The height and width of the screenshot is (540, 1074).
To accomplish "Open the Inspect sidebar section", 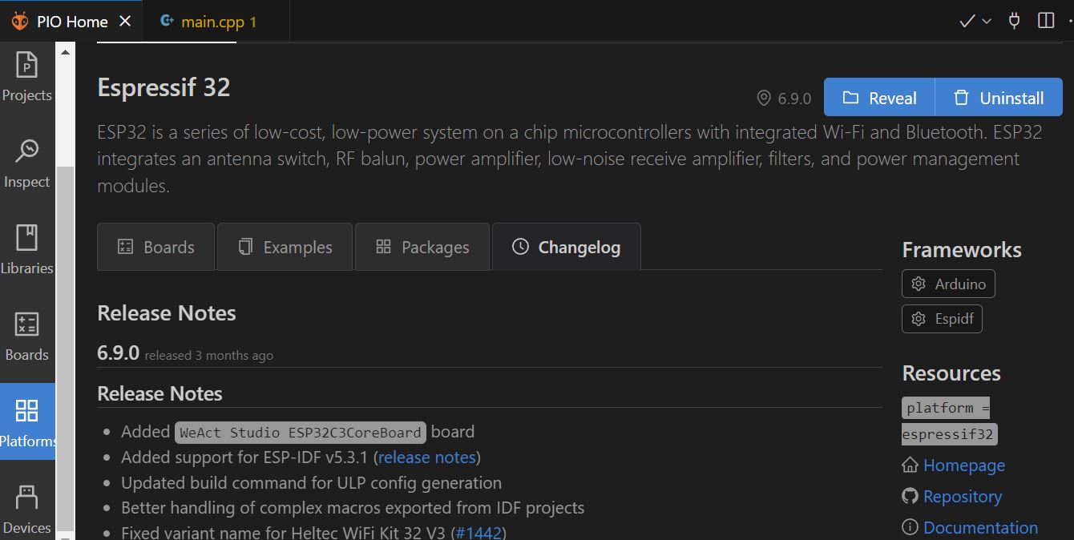I will (27, 164).
